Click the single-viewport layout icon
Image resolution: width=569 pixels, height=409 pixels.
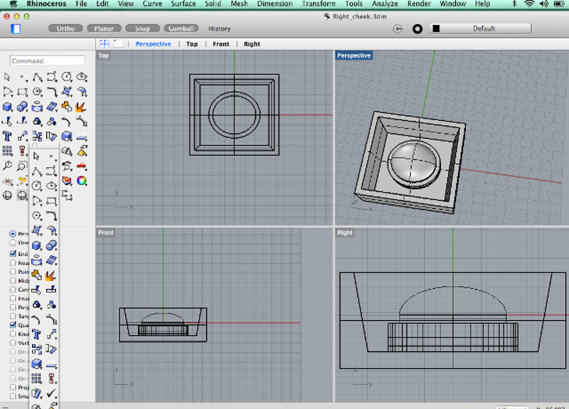point(118,44)
